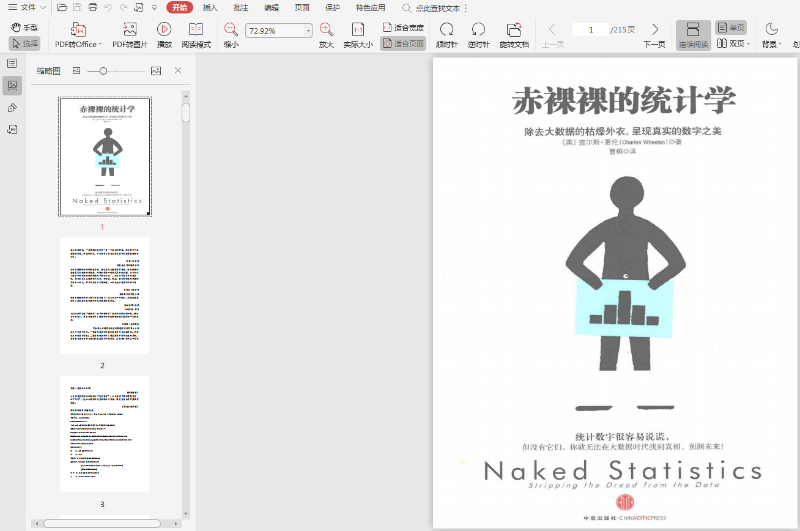Enable 单页 single page layout
The width and height of the screenshot is (800, 531).
click(731, 28)
